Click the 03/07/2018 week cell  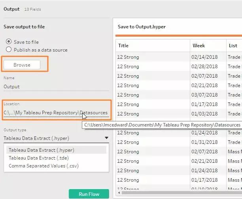204,95
